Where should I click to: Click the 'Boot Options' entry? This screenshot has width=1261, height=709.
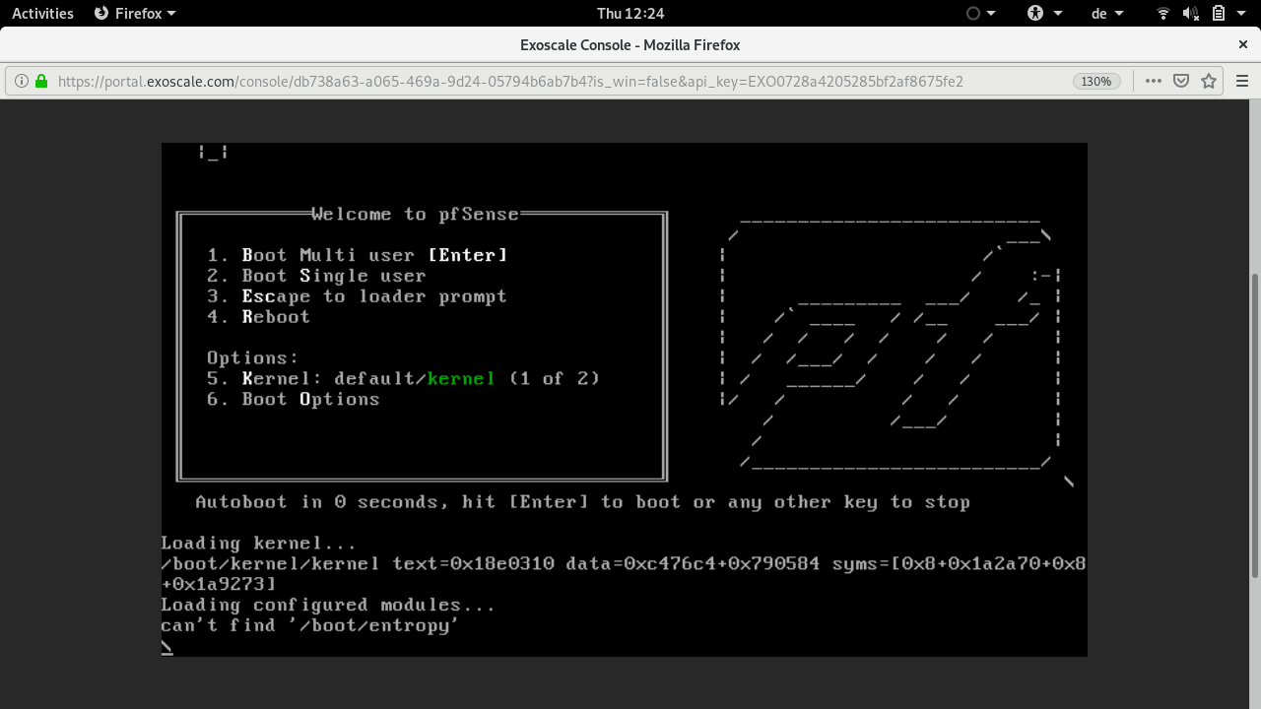pyautogui.click(x=293, y=399)
